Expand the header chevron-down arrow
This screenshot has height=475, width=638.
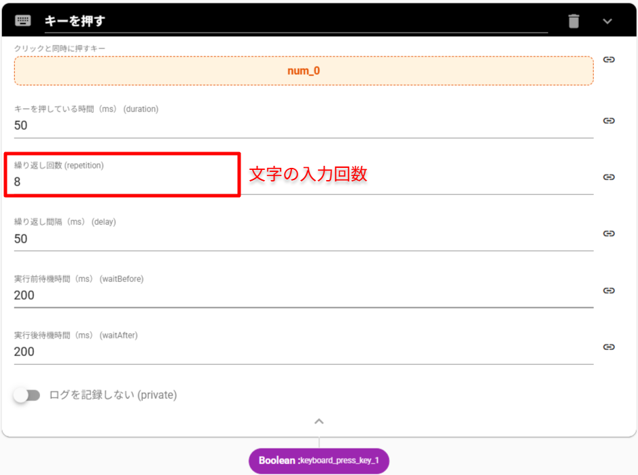coord(607,21)
